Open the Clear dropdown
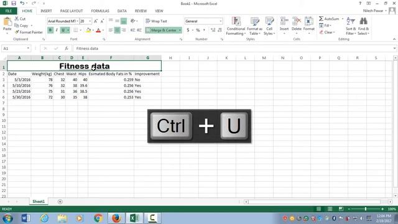This screenshot has height=224, width=398. click(x=327, y=32)
